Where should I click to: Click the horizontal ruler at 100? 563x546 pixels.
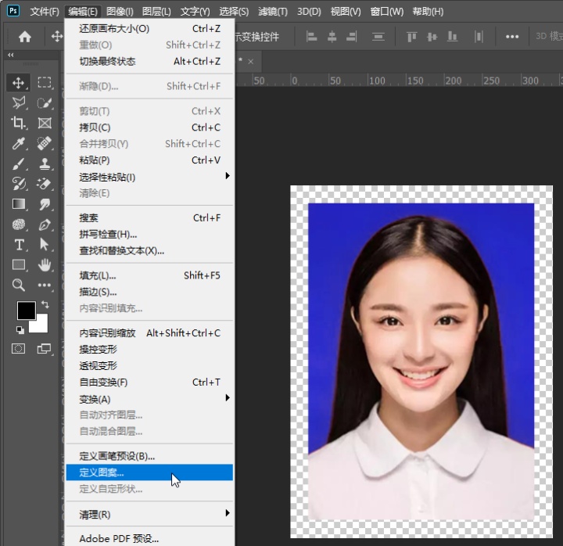(x=377, y=81)
